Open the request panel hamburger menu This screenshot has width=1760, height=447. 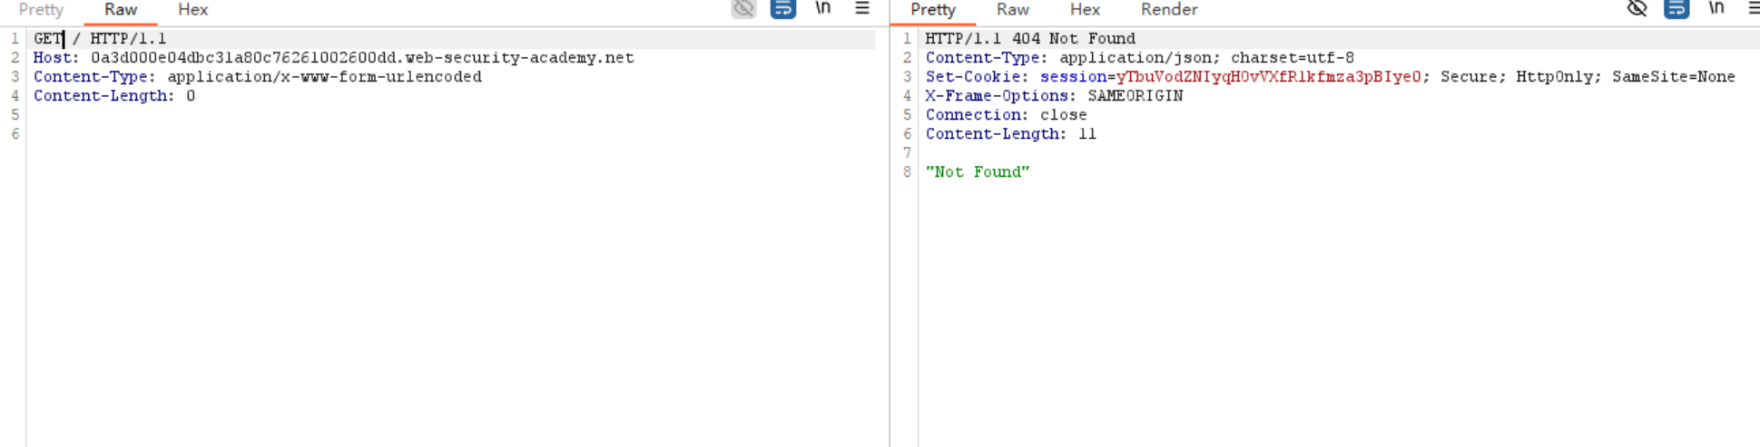pyautogui.click(x=861, y=8)
